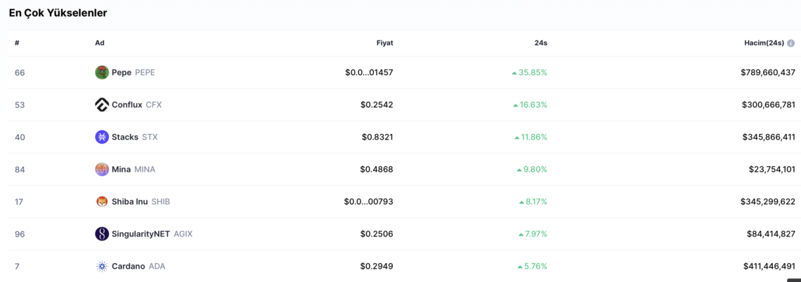Click Conflux price $0.2542
The width and height of the screenshot is (801, 282).
click(377, 105)
